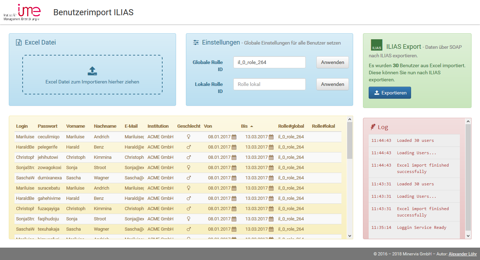Click the Log panel scrollbar thumb

click(468, 177)
